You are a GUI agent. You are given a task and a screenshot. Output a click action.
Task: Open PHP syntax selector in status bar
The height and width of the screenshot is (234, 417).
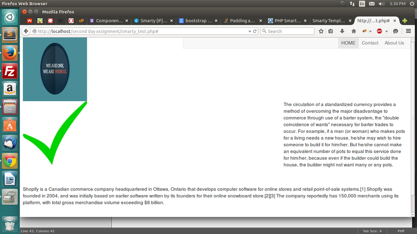tap(401, 231)
